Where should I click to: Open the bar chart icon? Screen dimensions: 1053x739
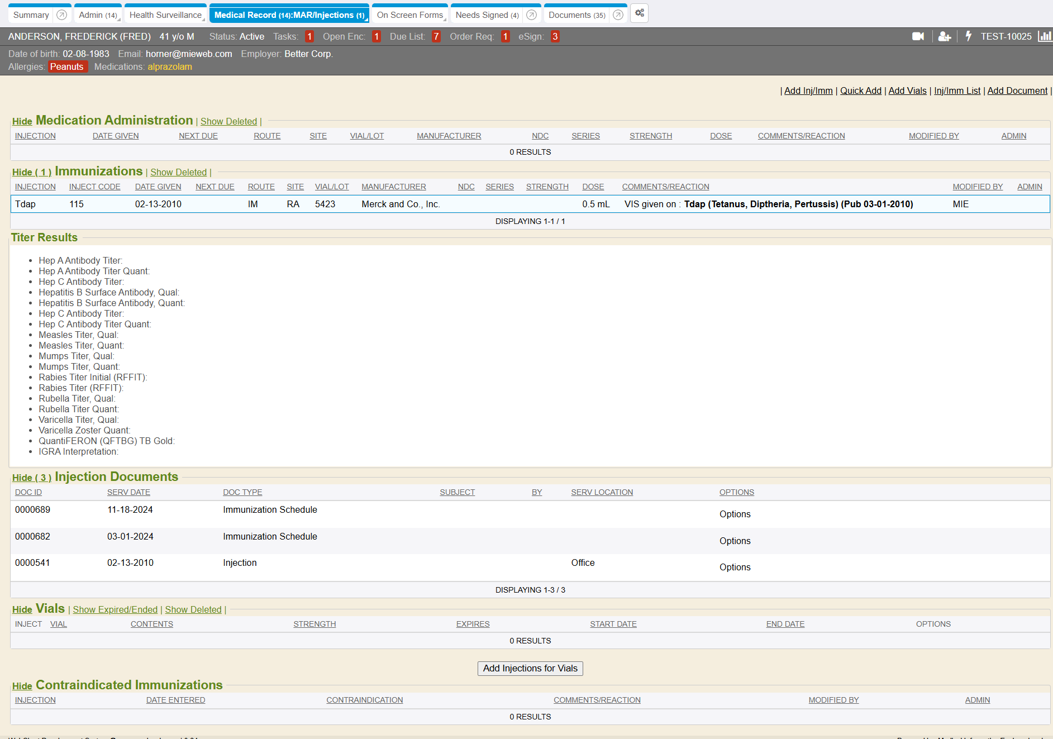pos(1044,37)
